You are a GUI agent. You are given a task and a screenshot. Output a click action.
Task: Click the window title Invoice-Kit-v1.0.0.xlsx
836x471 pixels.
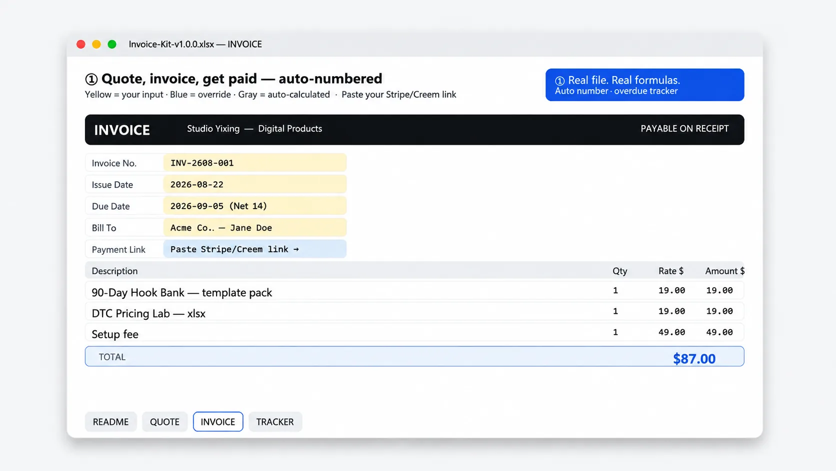(x=171, y=44)
